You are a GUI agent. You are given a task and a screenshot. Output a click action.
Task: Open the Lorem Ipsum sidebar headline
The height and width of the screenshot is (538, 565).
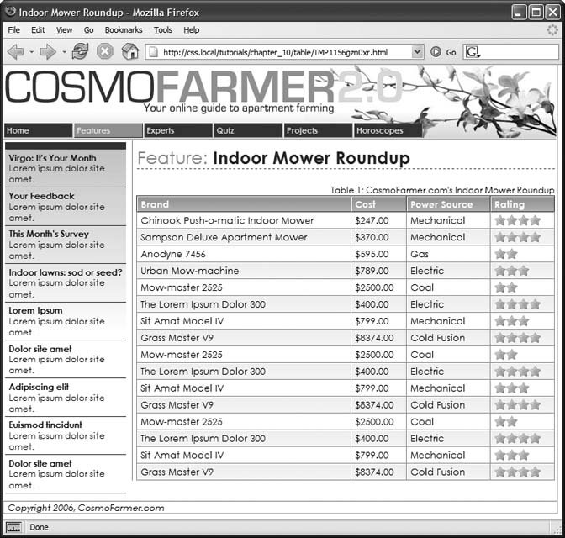pyautogui.click(x=35, y=311)
